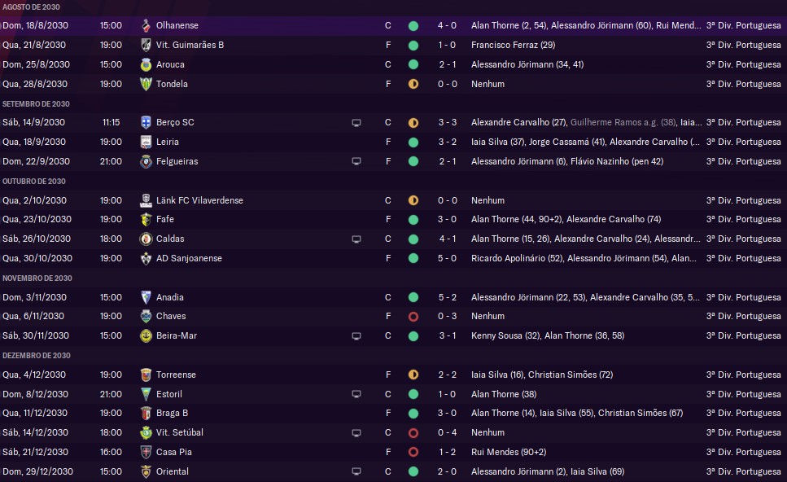Click the Outubro de 2030 month header
Viewport: 787px width, 482px height.
[33, 182]
